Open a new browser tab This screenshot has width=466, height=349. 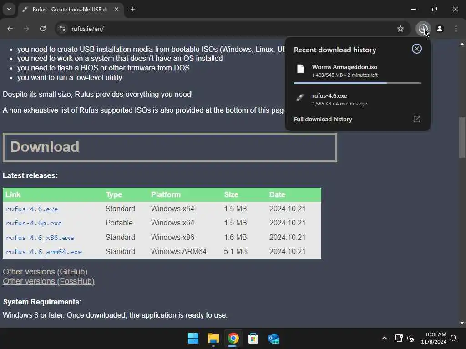click(133, 9)
